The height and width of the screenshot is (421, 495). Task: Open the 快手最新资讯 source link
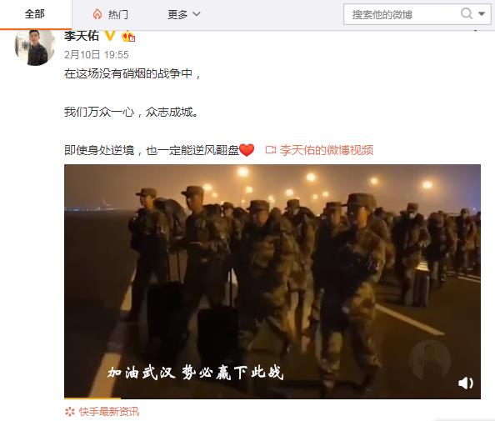109,412
